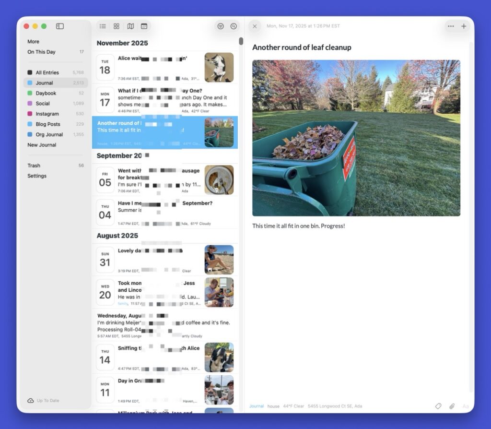Image resolution: width=491 pixels, height=429 pixels.
Task: Click the pink Instagram journal color swatch
Action: [x=30, y=114]
